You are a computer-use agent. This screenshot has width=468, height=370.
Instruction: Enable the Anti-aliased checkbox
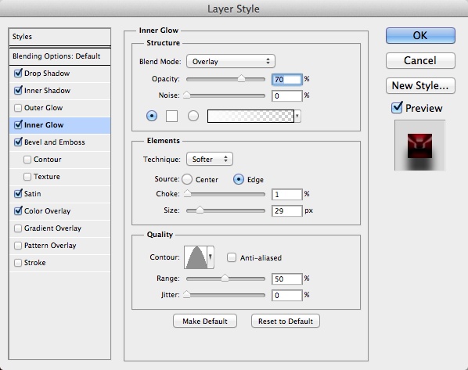point(232,257)
